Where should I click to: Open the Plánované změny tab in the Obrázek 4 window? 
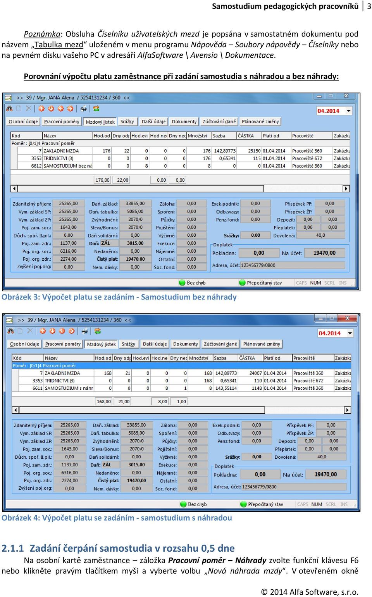pyautogui.click(x=262, y=344)
